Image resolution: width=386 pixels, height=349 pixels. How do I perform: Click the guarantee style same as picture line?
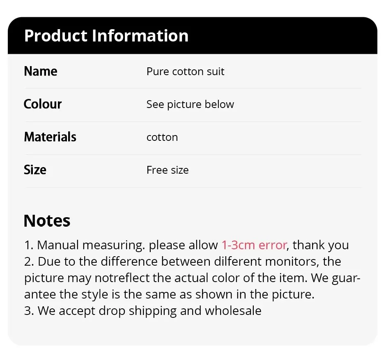[168, 294]
